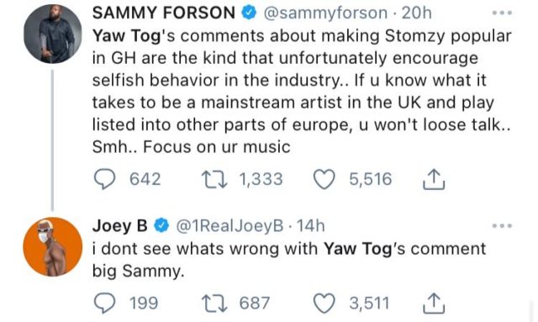The height and width of the screenshot is (322, 538).
Task: Click Yaw Tog bold text in Joey B's reply
Action: (358, 249)
